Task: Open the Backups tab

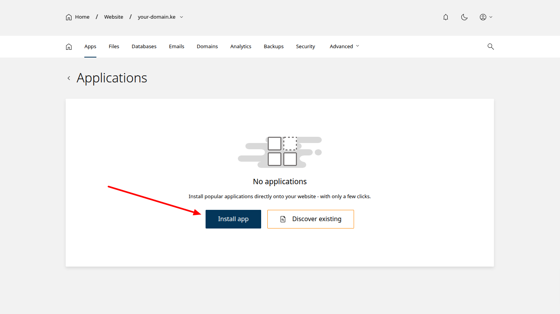Action: click(x=274, y=46)
